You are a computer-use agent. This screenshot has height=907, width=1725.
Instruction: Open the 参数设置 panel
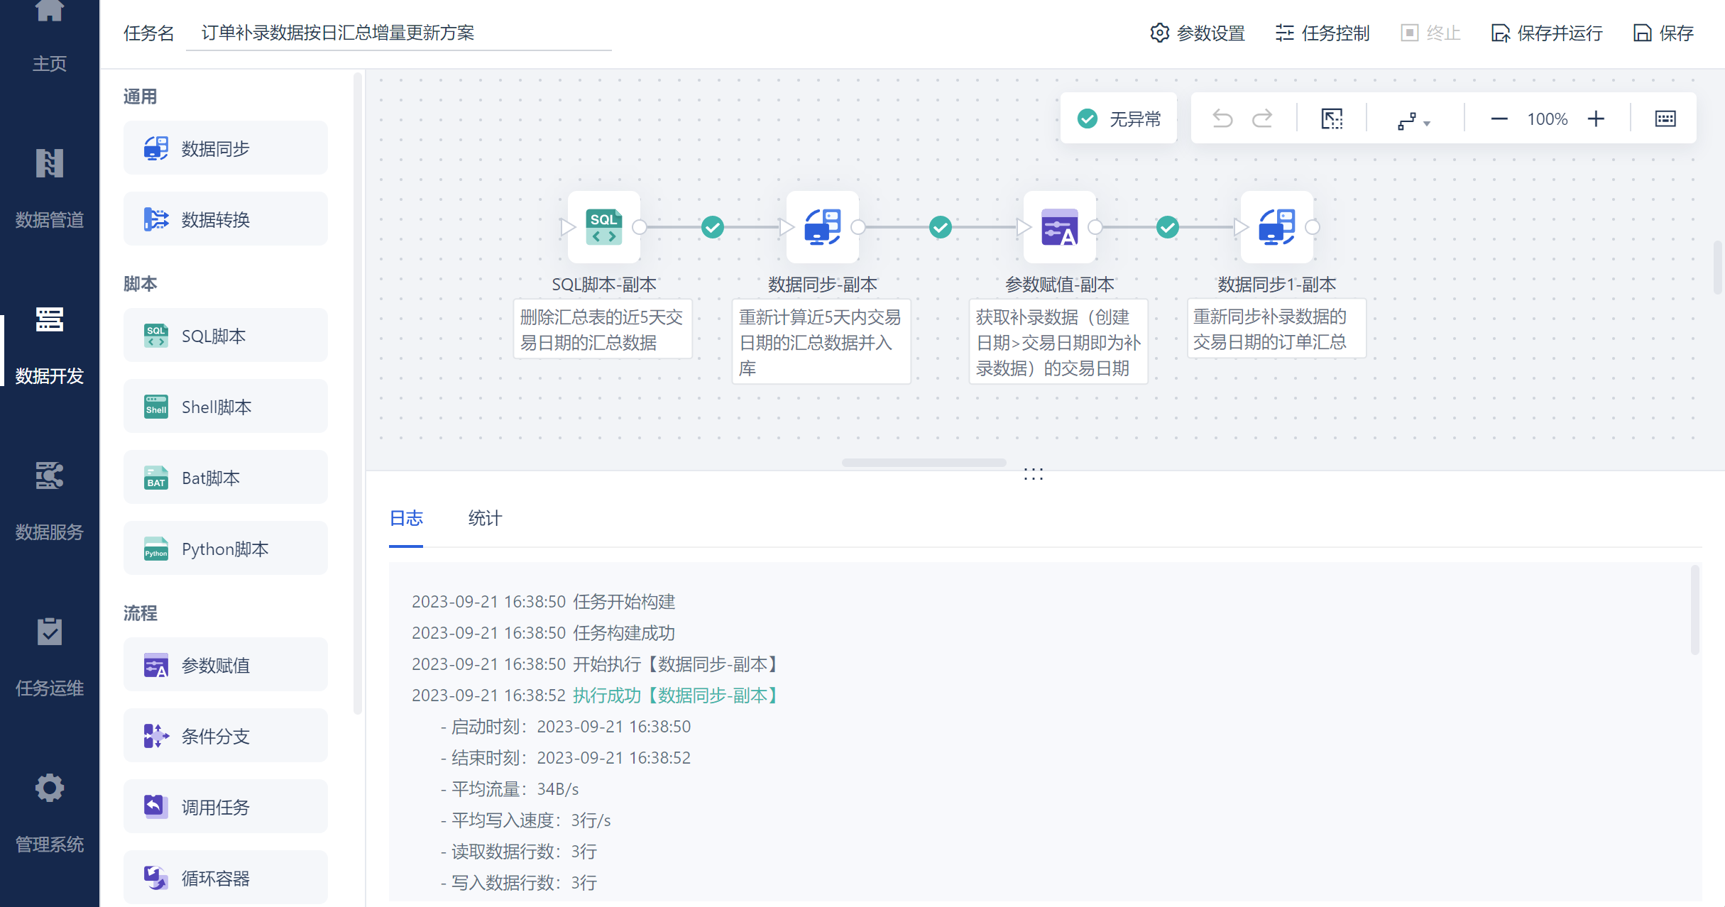pyautogui.click(x=1198, y=33)
